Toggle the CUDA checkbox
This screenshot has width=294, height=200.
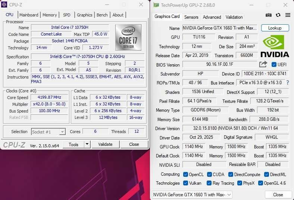point(209,175)
